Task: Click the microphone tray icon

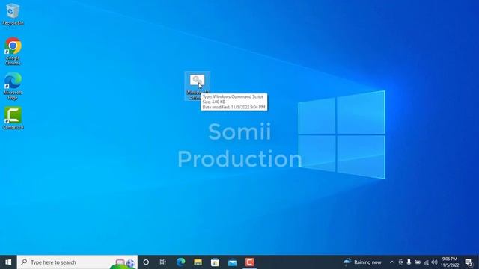Action: [409, 262]
